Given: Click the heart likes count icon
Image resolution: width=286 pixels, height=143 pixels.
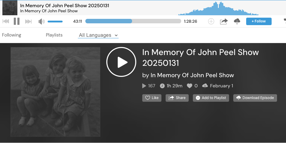Looking at the screenshot, I should click(190, 86).
